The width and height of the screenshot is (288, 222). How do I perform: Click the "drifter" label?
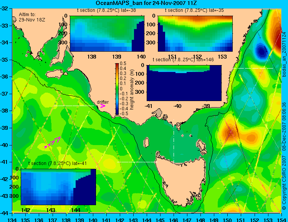103,102
